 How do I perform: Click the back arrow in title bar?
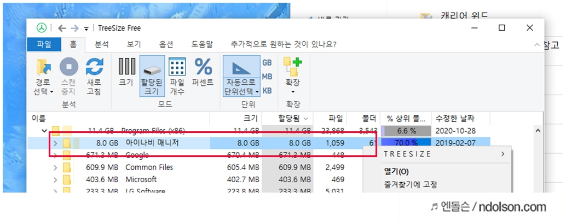point(62,28)
